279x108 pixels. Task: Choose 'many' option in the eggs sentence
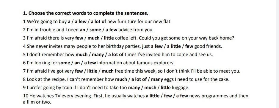pos(157,79)
